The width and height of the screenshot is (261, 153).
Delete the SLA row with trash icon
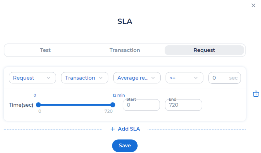(x=256, y=94)
